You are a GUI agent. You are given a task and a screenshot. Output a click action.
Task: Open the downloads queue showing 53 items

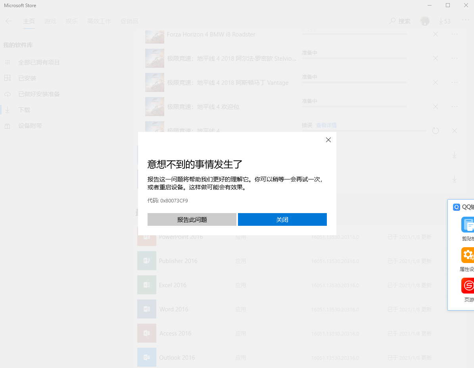445,21
